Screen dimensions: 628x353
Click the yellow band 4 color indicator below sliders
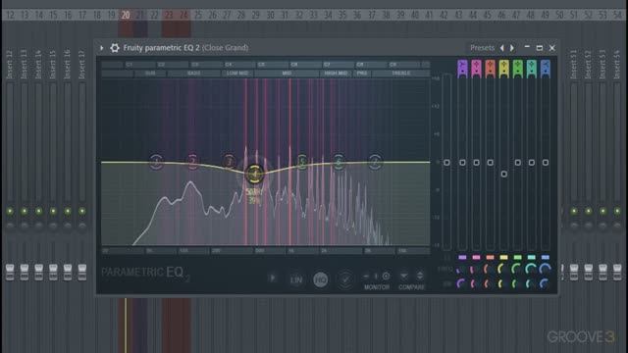503,257
